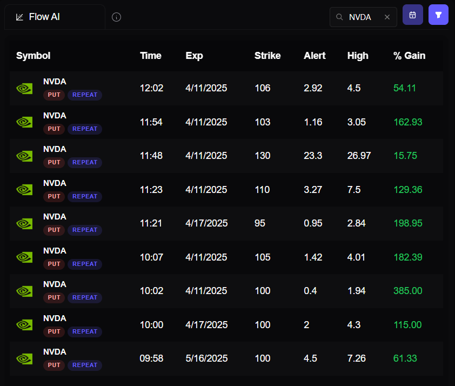Click REPEAT badge in 09:58 row
The width and height of the screenshot is (455, 386).
pyautogui.click(x=85, y=365)
